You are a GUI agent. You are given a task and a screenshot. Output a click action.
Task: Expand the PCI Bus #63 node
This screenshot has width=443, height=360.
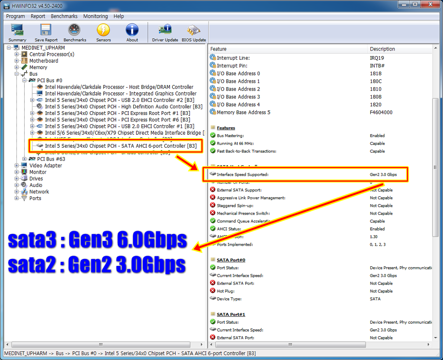click(x=24, y=159)
